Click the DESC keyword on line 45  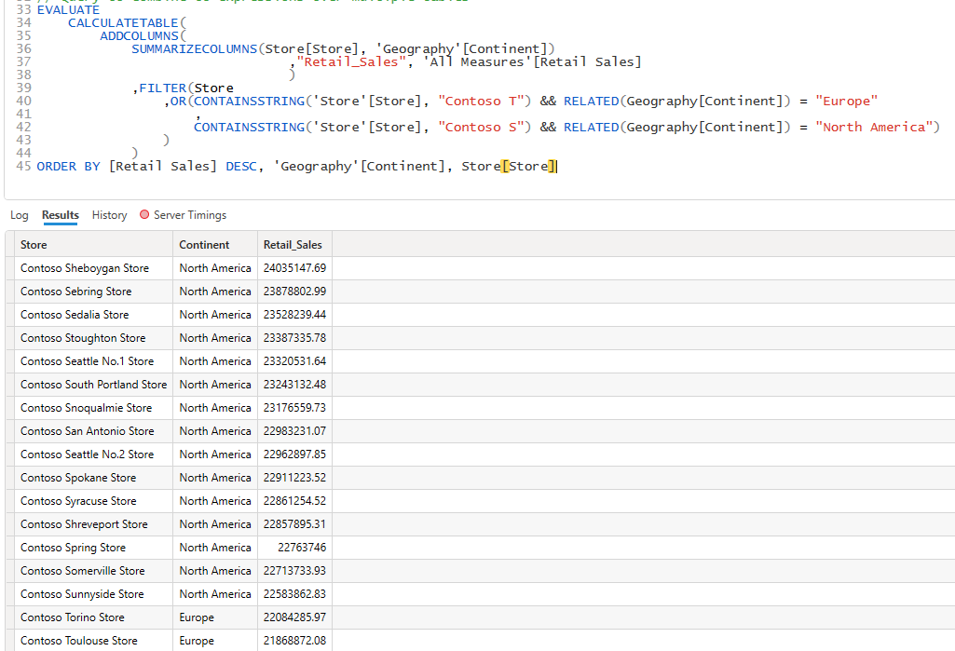(241, 167)
